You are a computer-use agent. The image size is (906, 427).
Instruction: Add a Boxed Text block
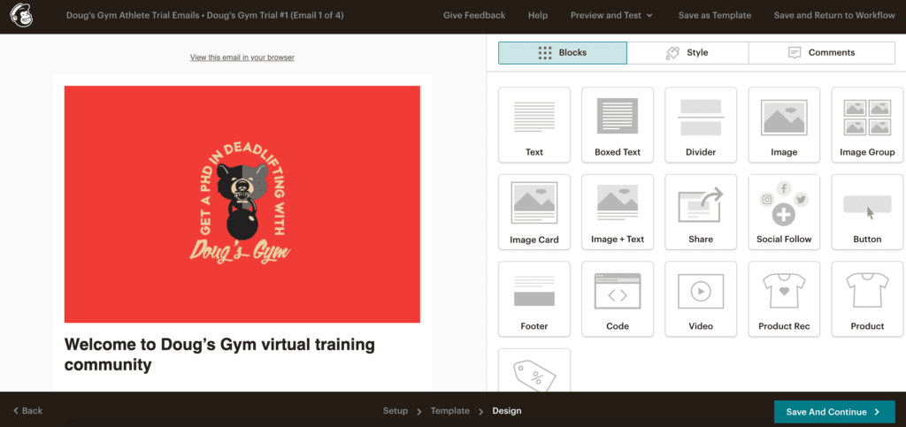point(617,125)
